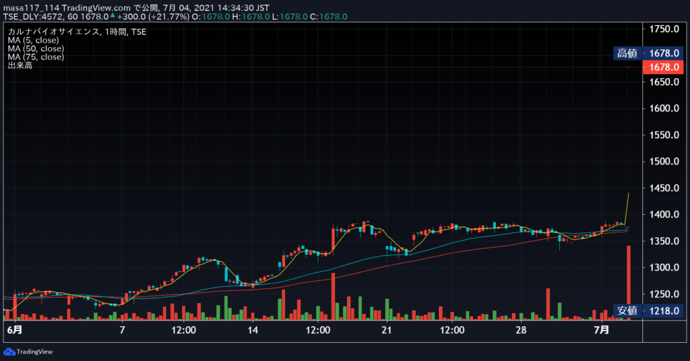Click the 1350.0 price axis label
The height and width of the screenshot is (361, 690).
[x=664, y=241]
